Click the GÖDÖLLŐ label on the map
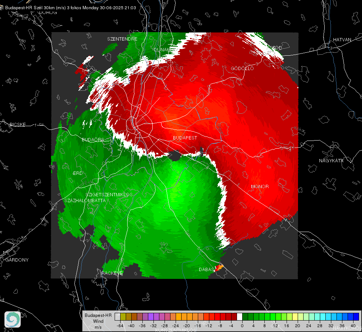The height and width of the screenshot is (332, 362). click(x=242, y=68)
